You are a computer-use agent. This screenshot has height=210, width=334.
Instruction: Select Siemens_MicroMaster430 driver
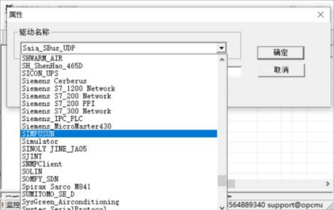pyautogui.click(x=119, y=126)
